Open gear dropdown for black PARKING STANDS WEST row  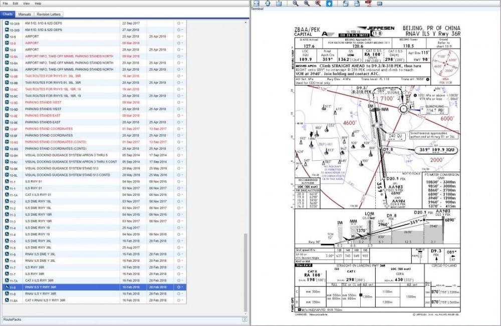(180, 109)
